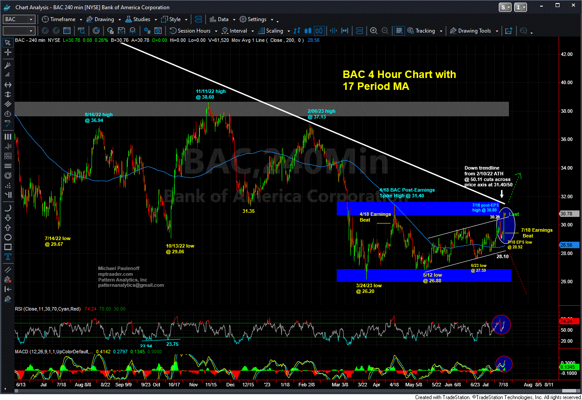The image size is (582, 400).
Task: Choose the up arrow drawing tool
Action: point(7,228)
